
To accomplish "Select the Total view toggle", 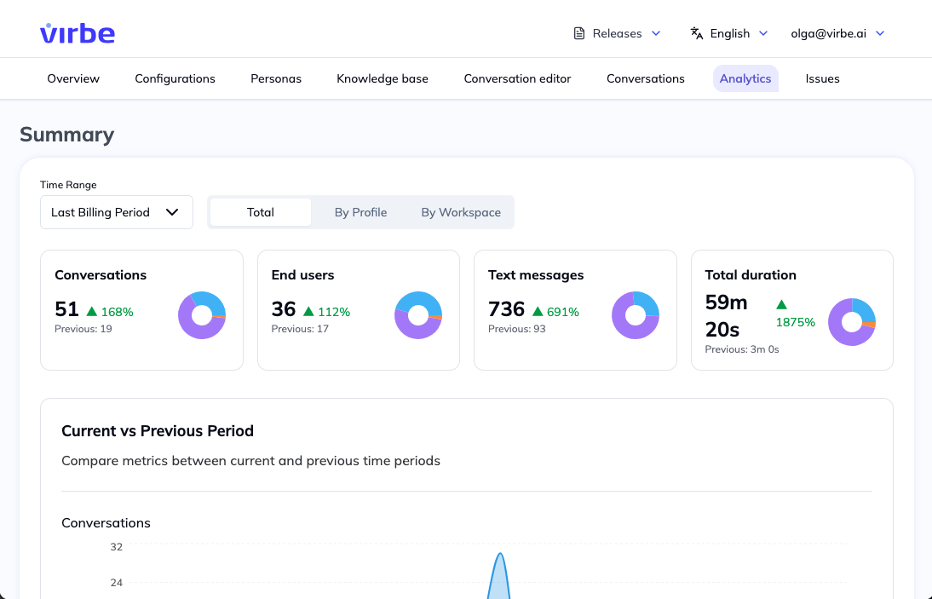I will pos(261,212).
